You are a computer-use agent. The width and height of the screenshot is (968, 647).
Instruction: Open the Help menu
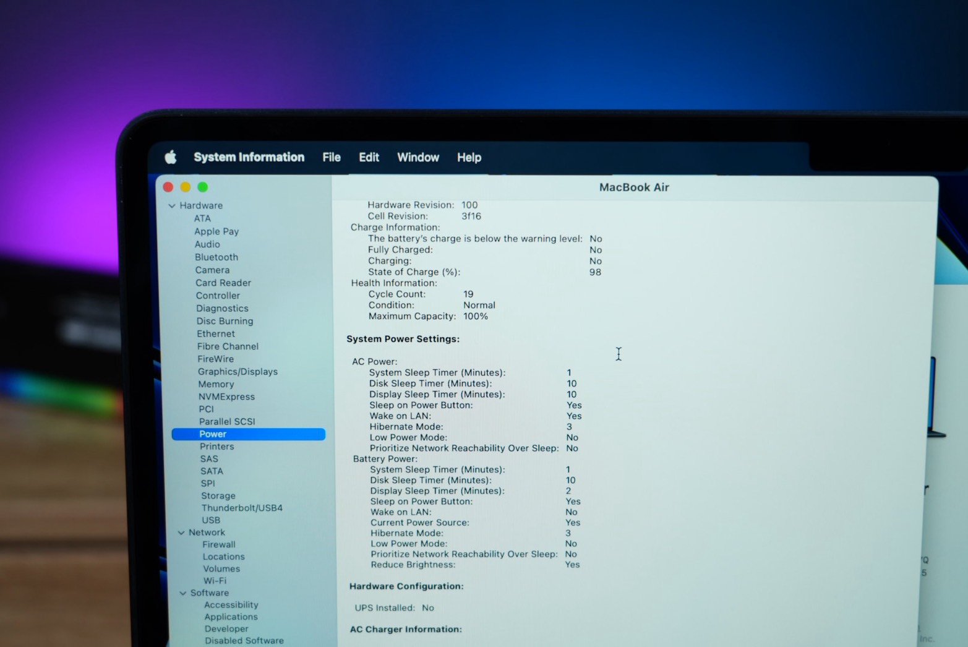click(469, 157)
